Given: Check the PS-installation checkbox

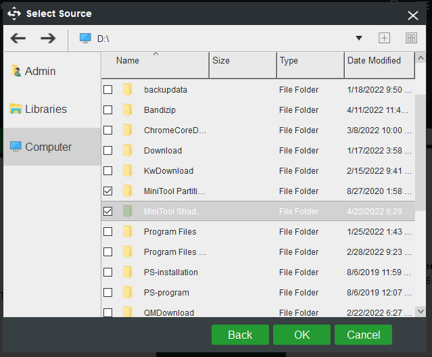Looking at the screenshot, I should (107, 272).
